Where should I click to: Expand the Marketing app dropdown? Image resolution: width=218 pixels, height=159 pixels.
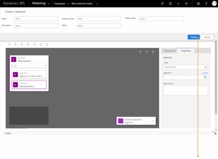(48, 4)
